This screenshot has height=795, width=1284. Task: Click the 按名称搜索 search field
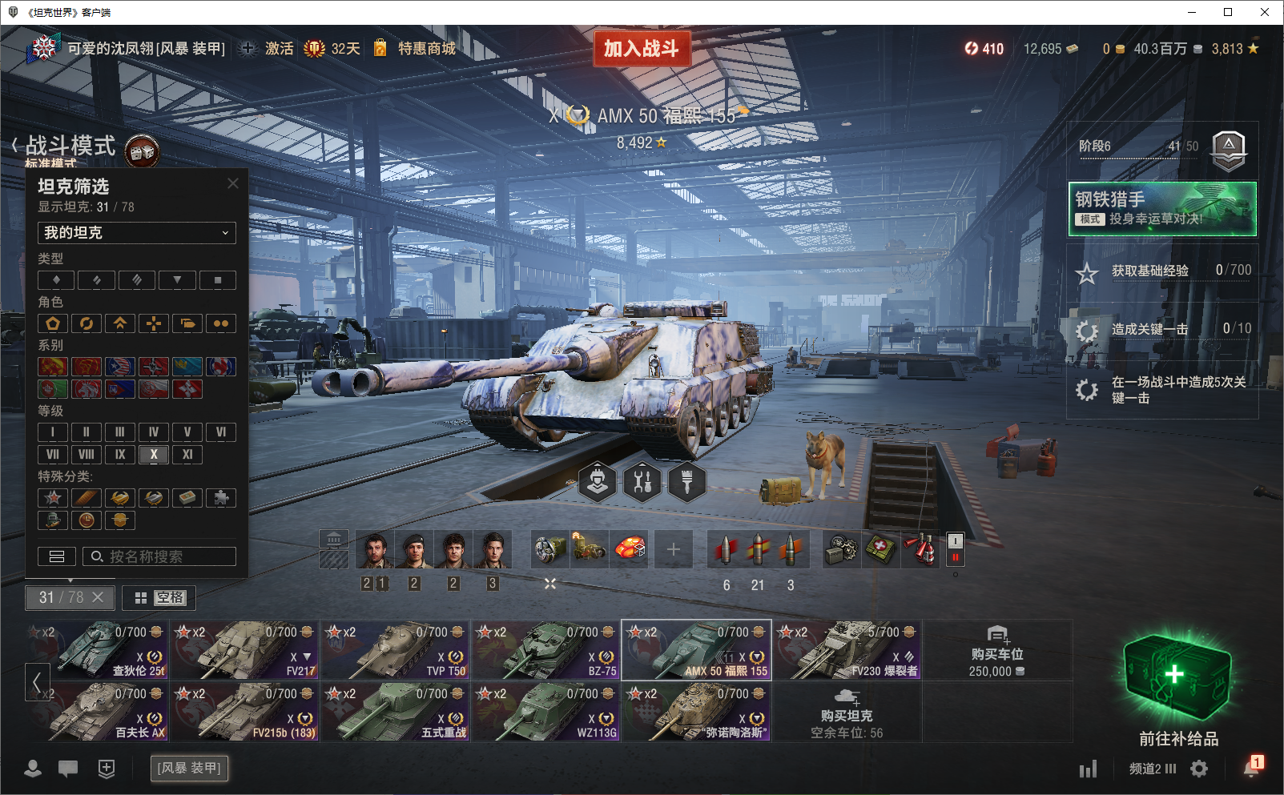(159, 556)
